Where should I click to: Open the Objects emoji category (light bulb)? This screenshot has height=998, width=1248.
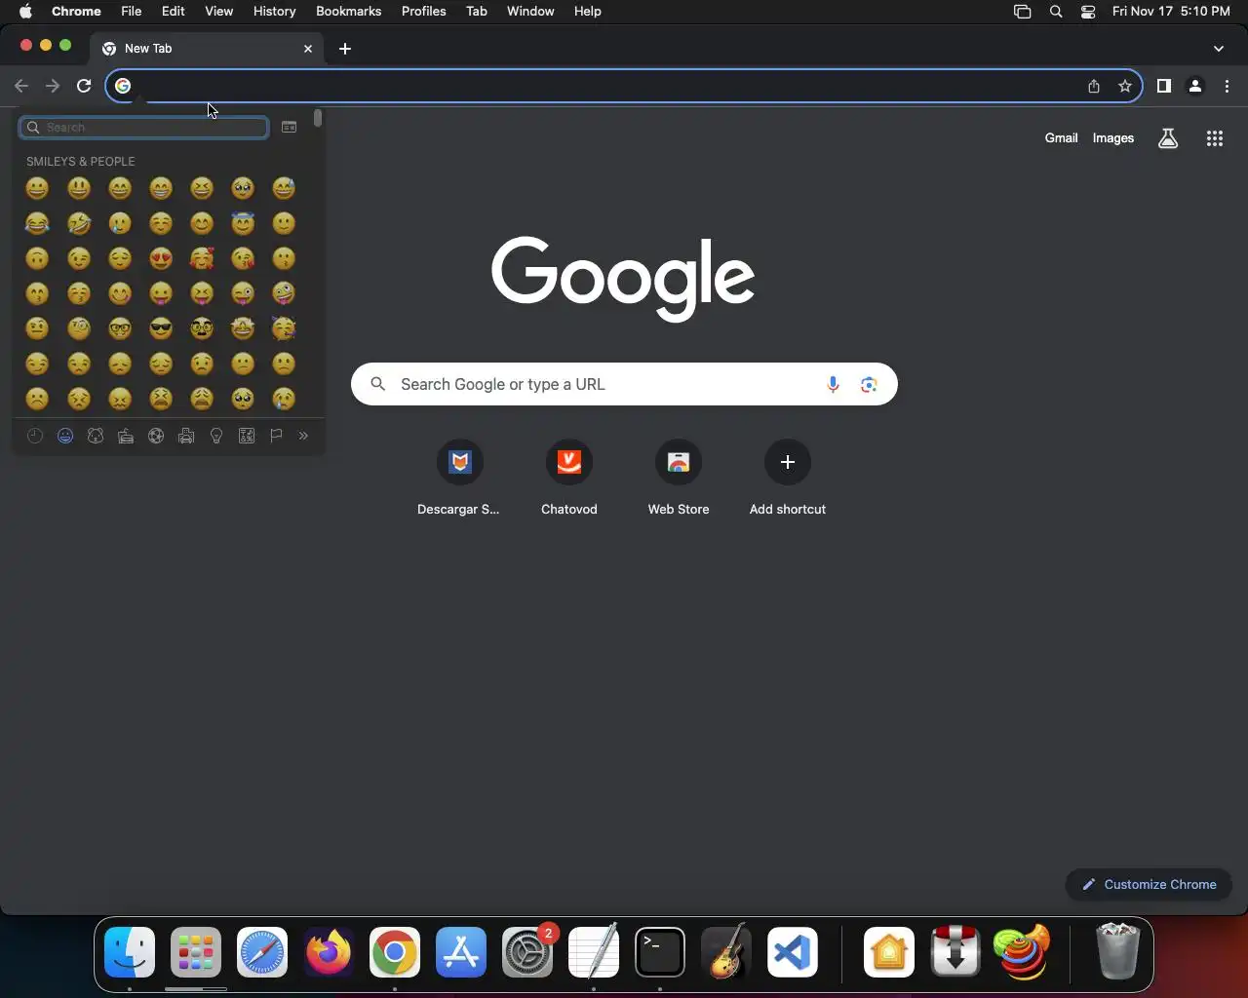pyautogui.click(x=216, y=436)
